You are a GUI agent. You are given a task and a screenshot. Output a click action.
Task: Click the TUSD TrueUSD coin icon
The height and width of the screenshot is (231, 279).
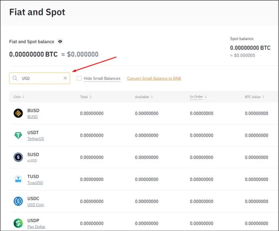coord(18,179)
